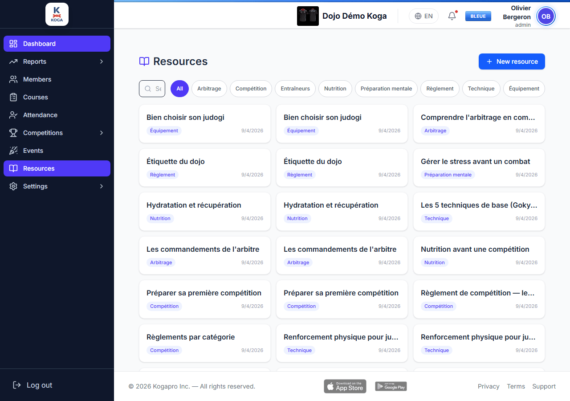
Task: Click the Reports trend-line icon
Action: [x=13, y=61]
